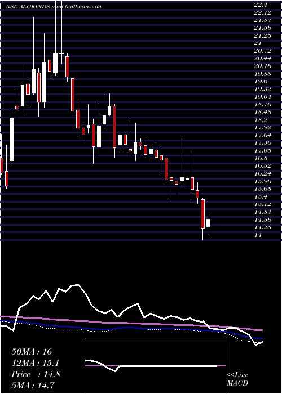The width and height of the screenshot is (282, 394).
Task: Click the 12MA : 15.1 reading
Action: (x=36, y=363)
